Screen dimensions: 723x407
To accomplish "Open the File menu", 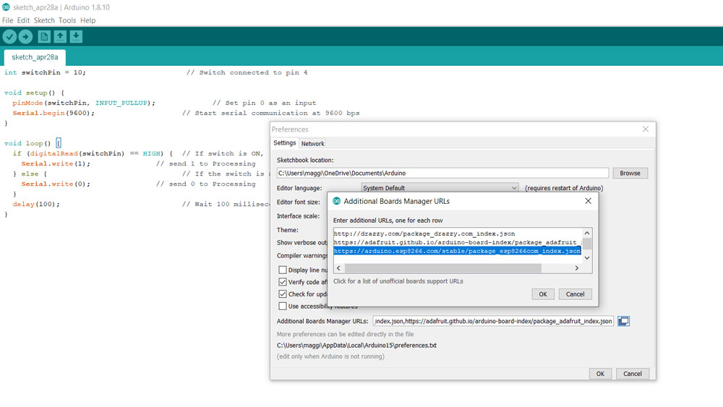I will (x=7, y=20).
